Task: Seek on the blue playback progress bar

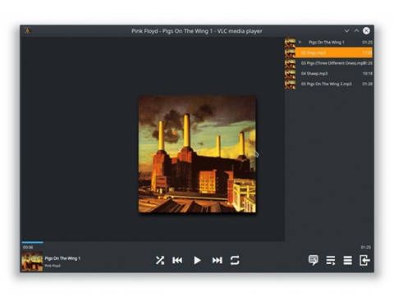Action: pos(33,242)
